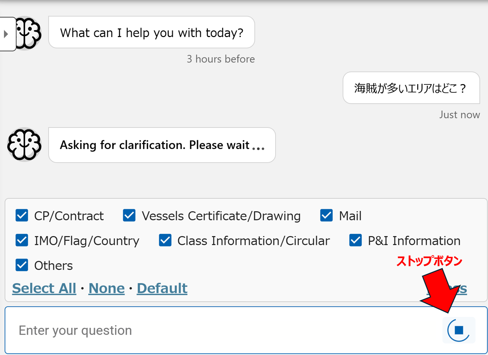Click the stop button in the question box

(x=459, y=330)
